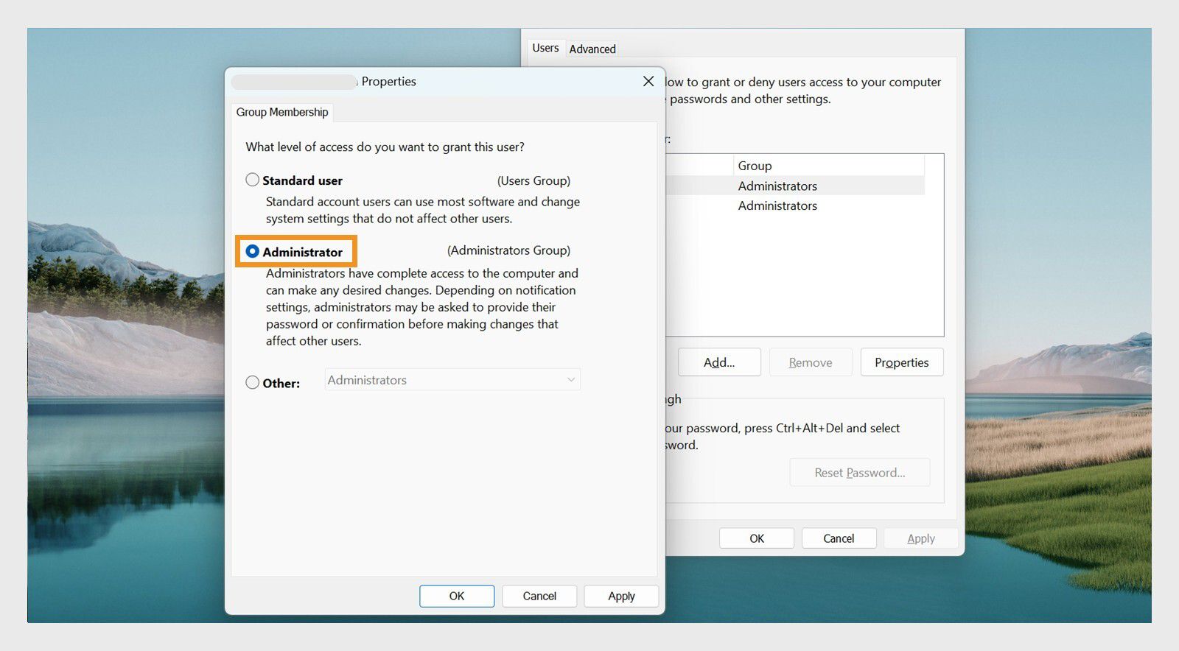Apply changes in the Properties dialog
This screenshot has width=1179, height=651.
[621, 596]
